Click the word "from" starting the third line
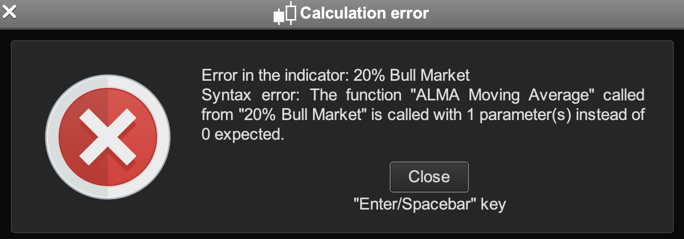684x239 pixels. (214, 116)
